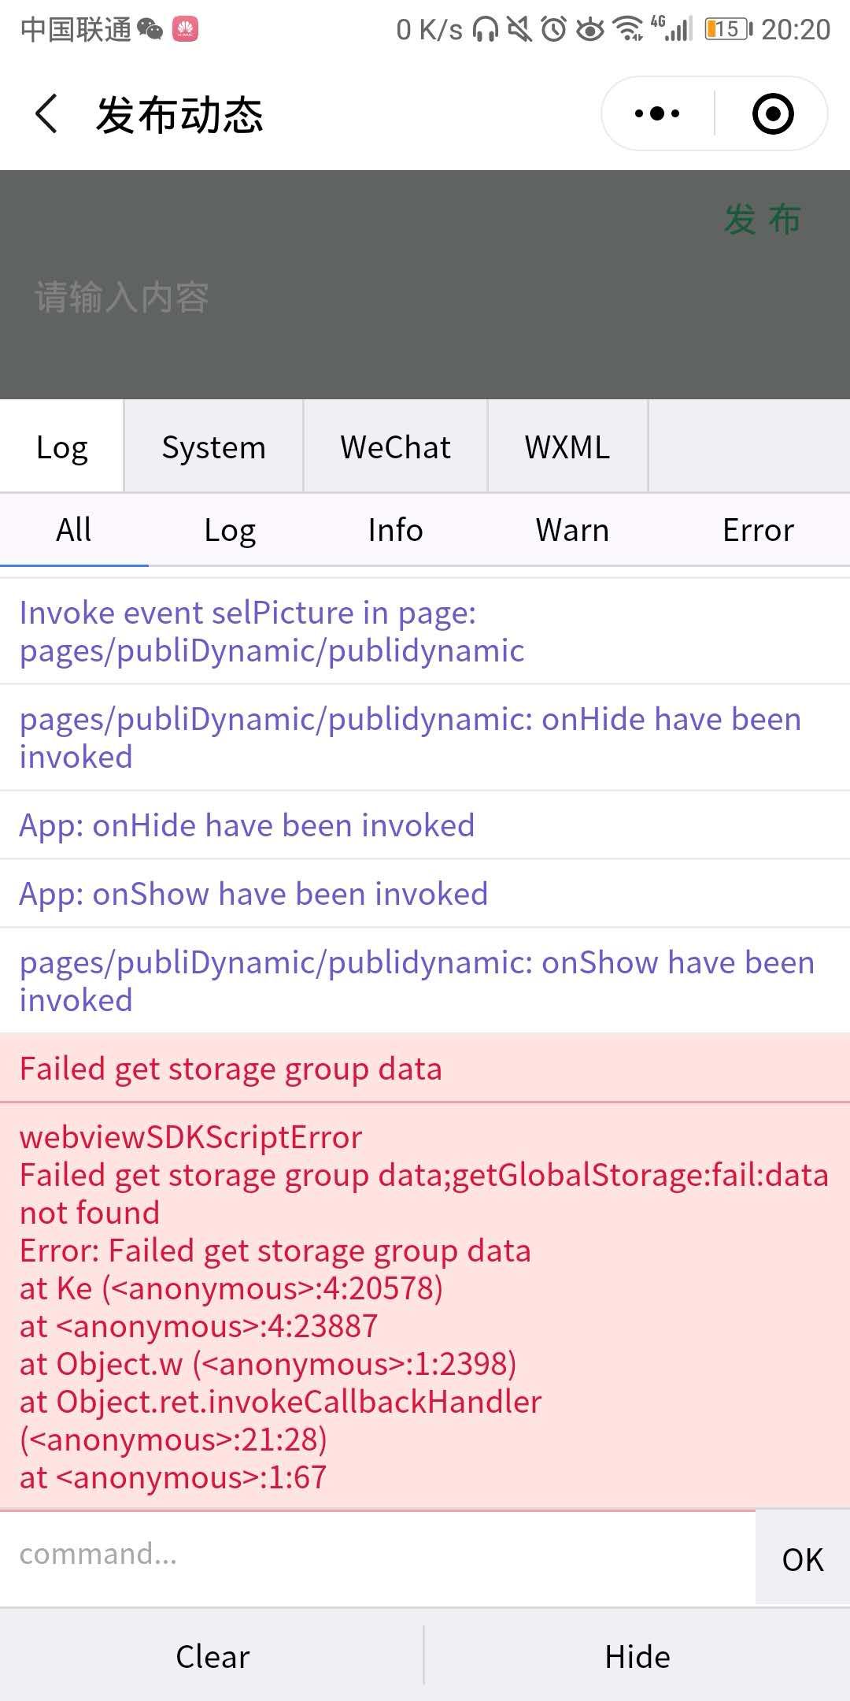Focus the command input field
850x1701 pixels.
point(378,1556)
